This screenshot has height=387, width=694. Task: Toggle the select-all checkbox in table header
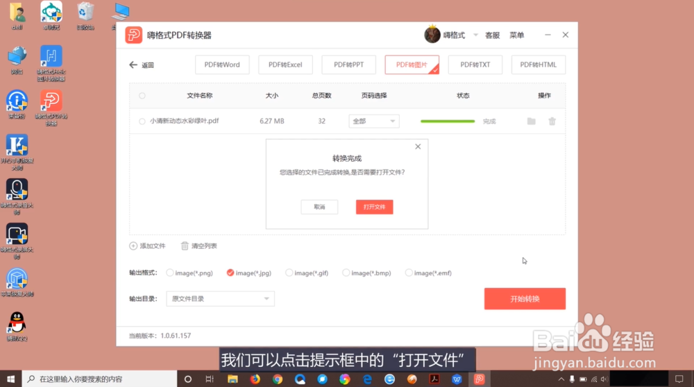point(142,96)
